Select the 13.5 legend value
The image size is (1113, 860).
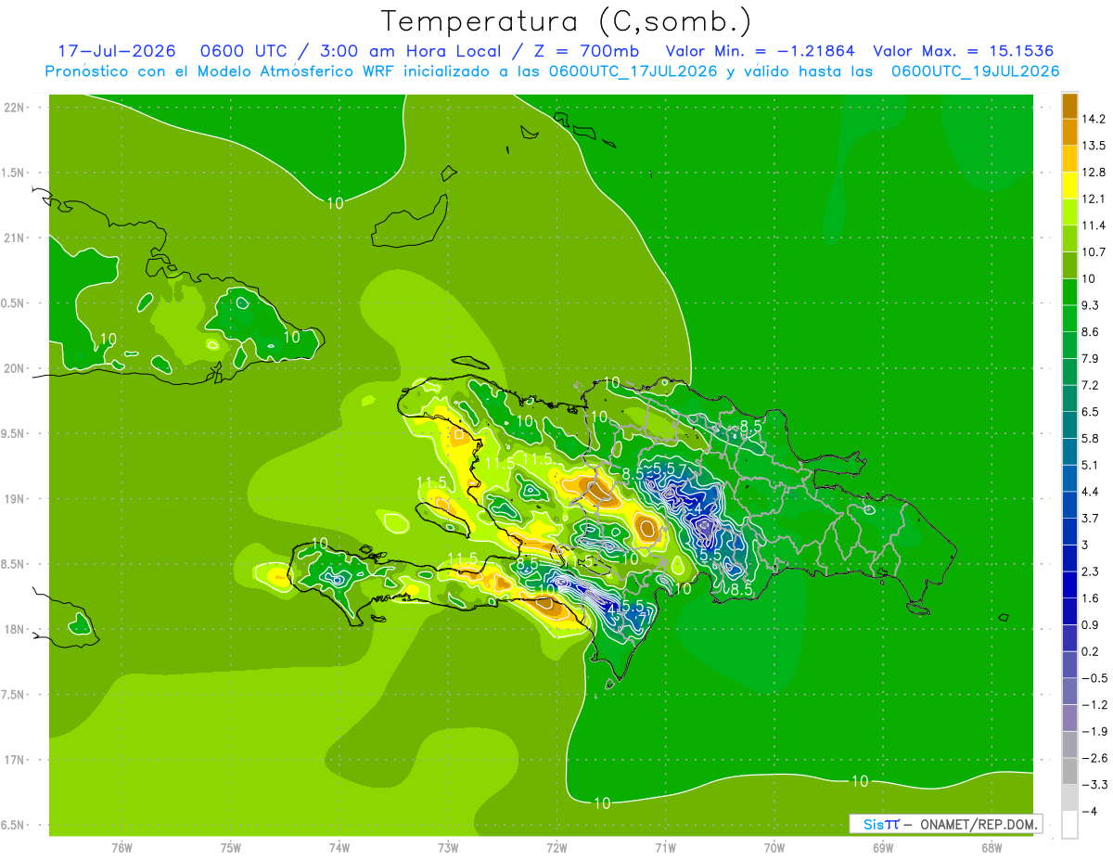pyautogui.click(x=1094, y=146)
